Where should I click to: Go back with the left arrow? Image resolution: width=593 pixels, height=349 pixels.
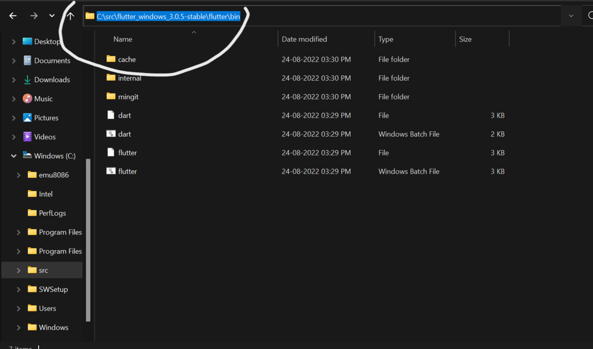[13, 16]
